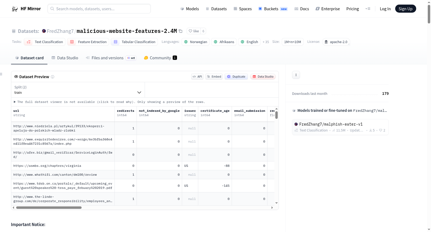The height and width of the screenshot is (232, 431).
Task: Open the FredZhang7/malphish-eater-v1 model card
Action: click(x=340, y=127)
